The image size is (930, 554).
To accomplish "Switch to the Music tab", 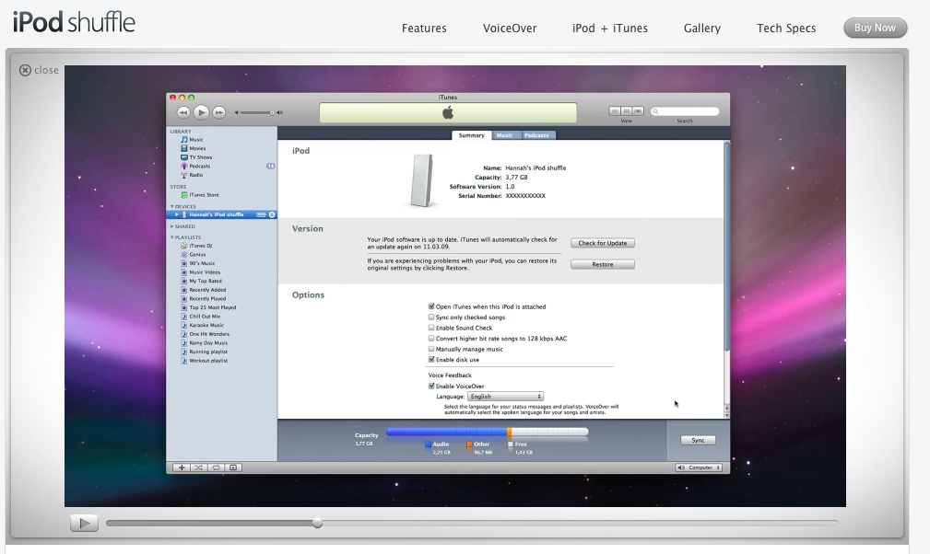I will pyautogui.click(x=505, y=135).
